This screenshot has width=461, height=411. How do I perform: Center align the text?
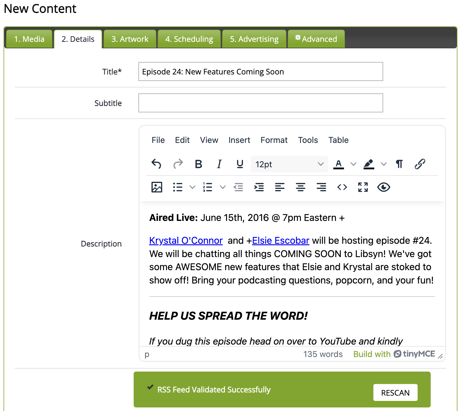[300, 187]
